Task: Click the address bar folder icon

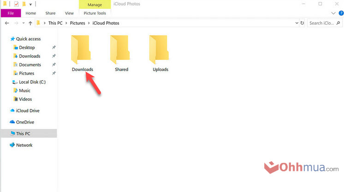Action: [38, 23]
